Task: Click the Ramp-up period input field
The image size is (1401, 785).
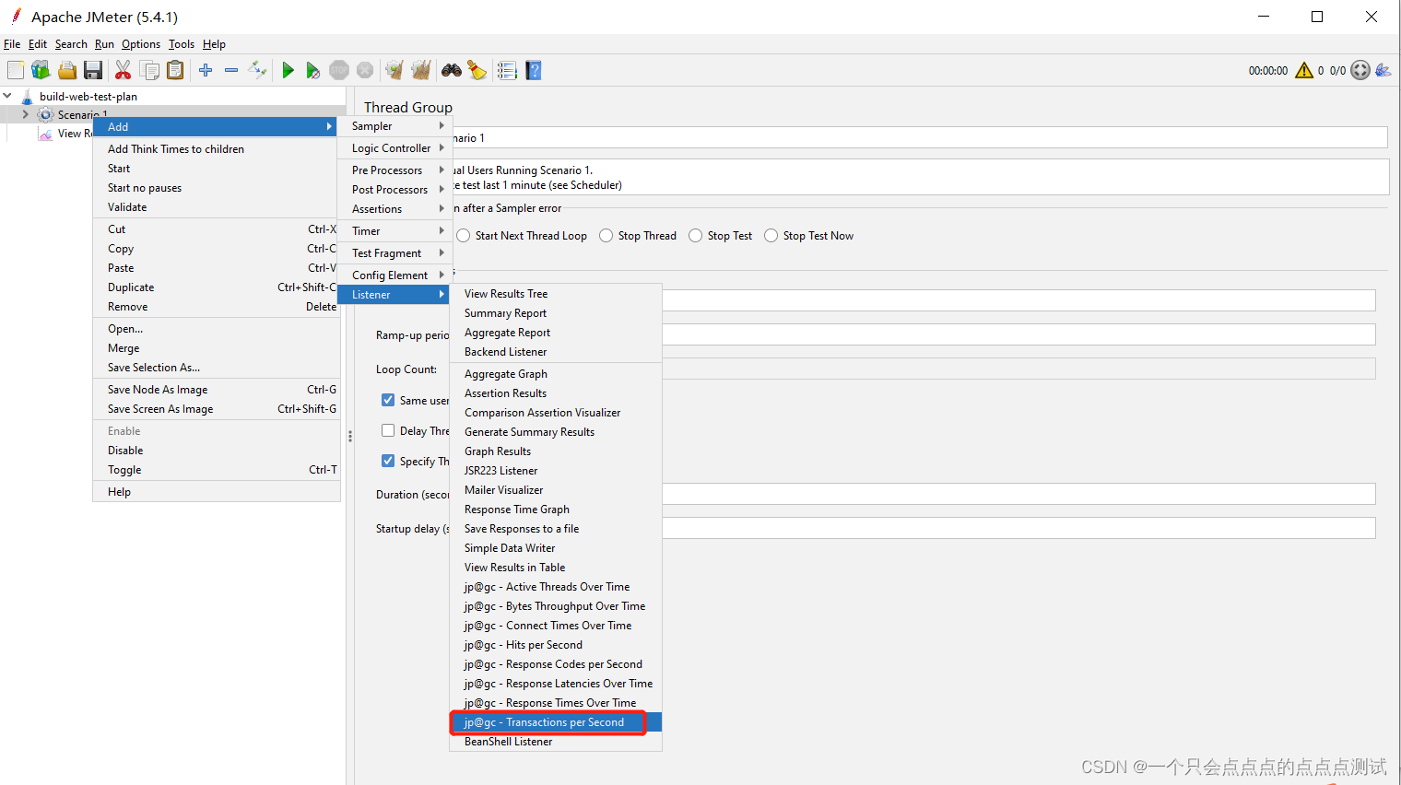Action: (1018, 334)
